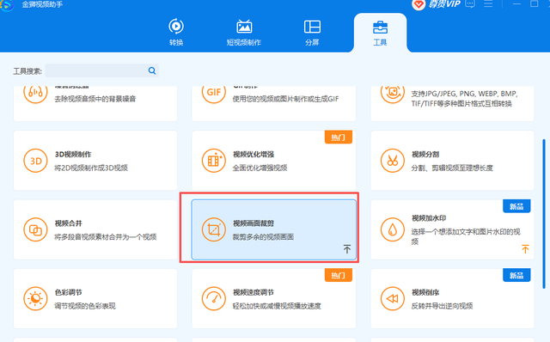Click the 色彩调节 title
Screen dimensions: 550x342
tap(69, 292)
